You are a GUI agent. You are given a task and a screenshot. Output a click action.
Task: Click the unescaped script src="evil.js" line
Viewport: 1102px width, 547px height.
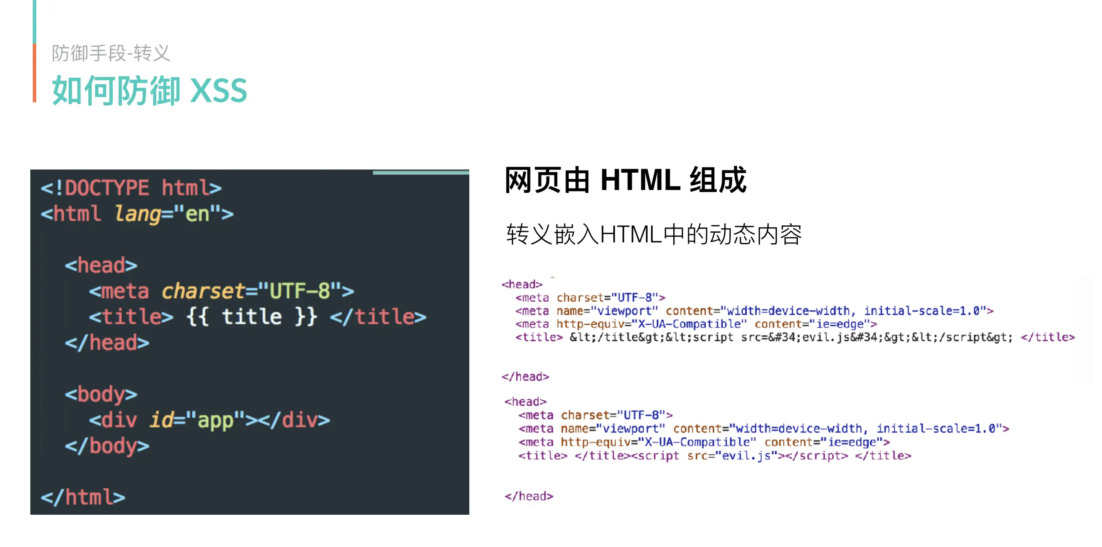[x=714, y=456]
